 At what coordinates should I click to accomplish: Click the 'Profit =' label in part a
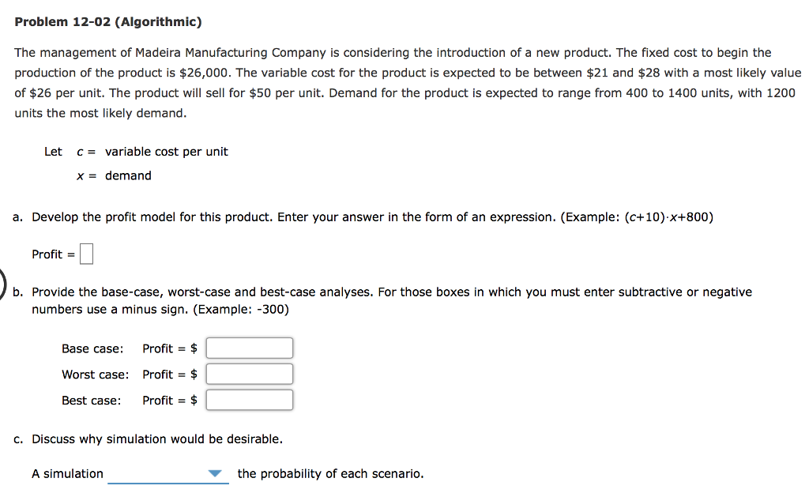pos(48,254)
